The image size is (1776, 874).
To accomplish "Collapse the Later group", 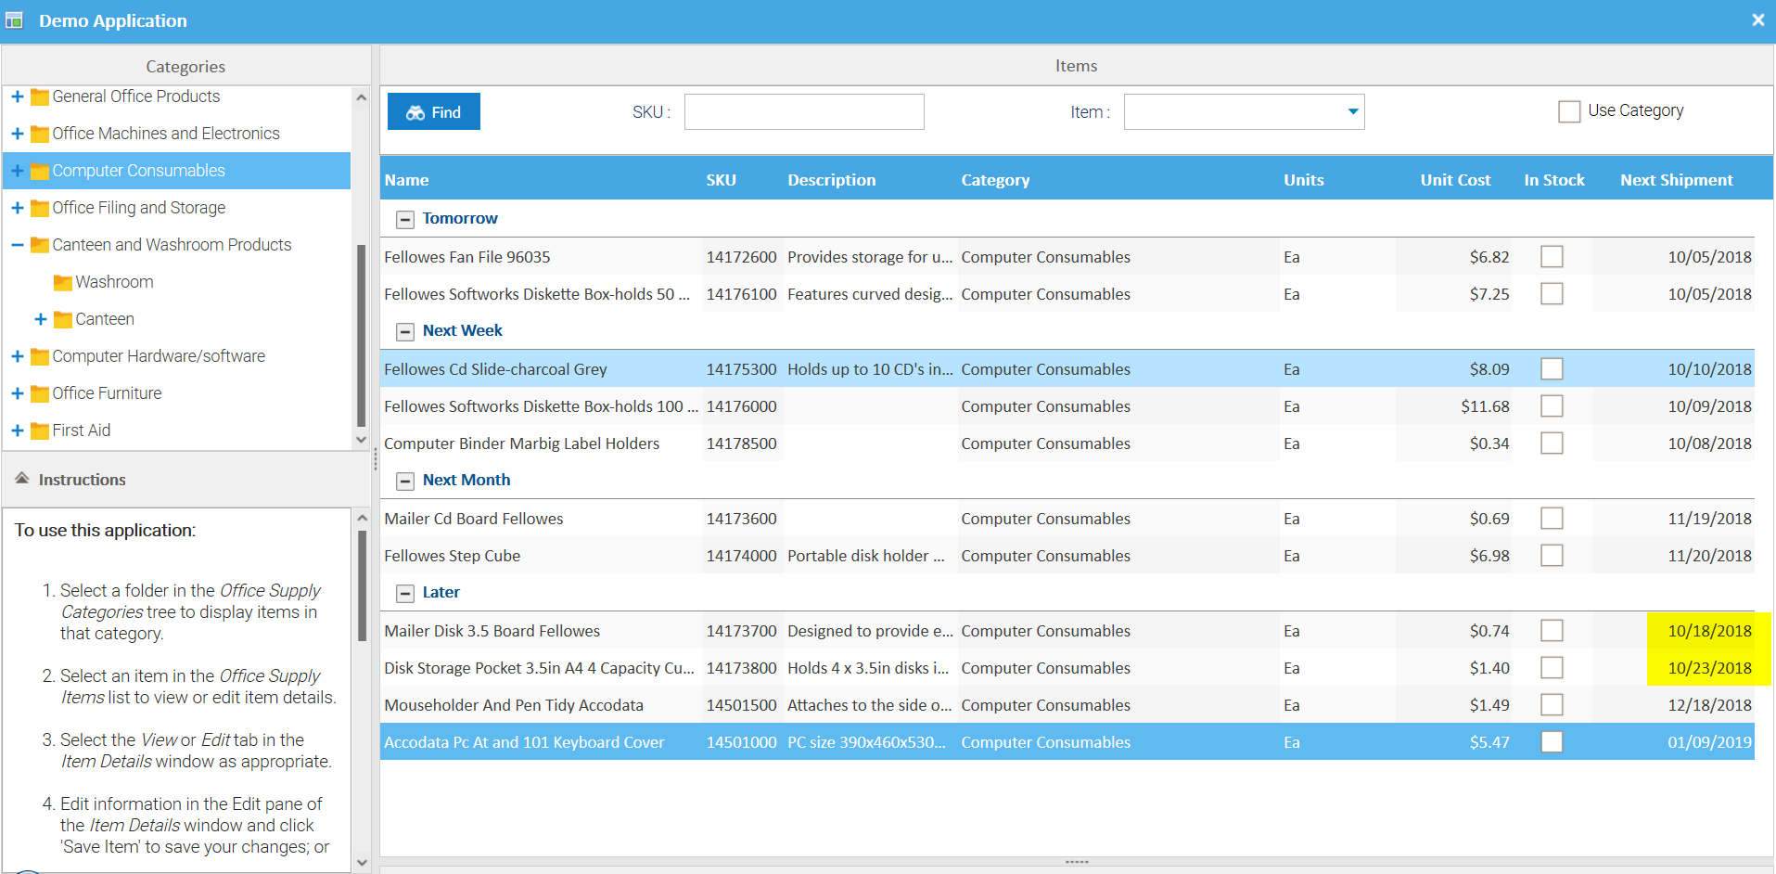I will pos(404,594).
